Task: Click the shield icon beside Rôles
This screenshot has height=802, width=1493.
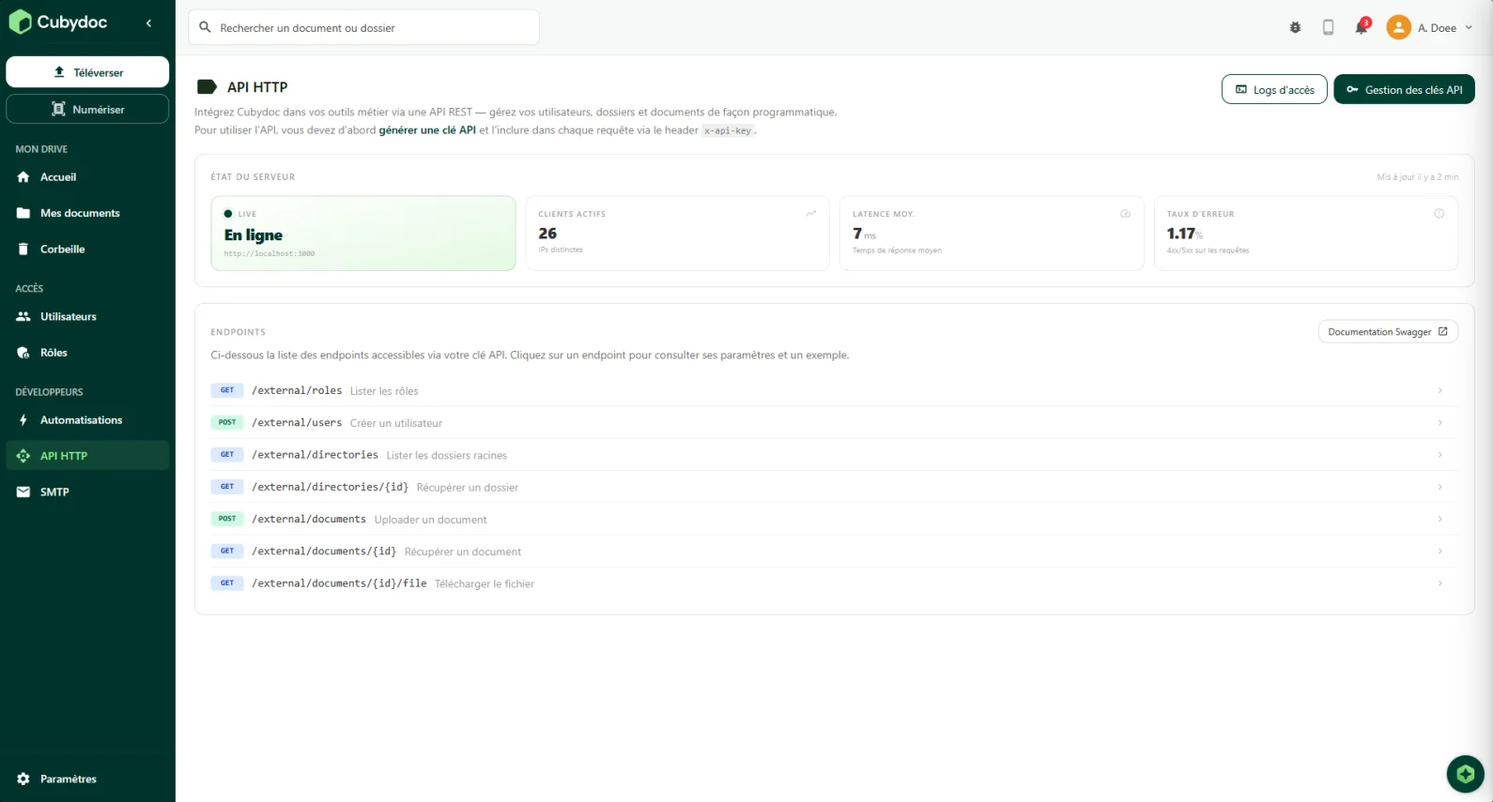Action: 23,353
